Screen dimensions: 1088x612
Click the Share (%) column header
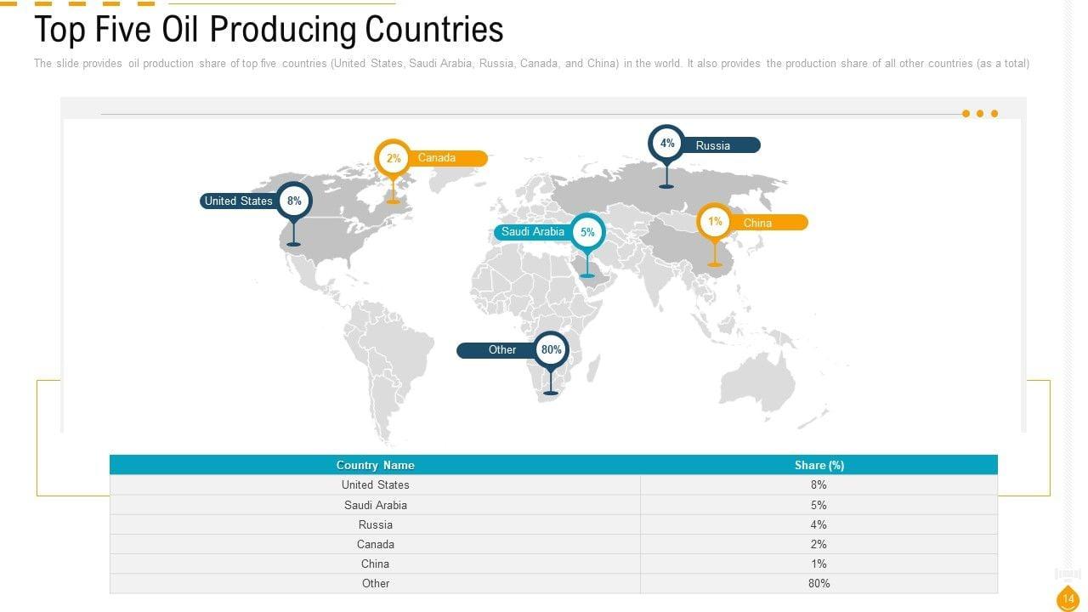pyautogui.click(x=819, y=465)
